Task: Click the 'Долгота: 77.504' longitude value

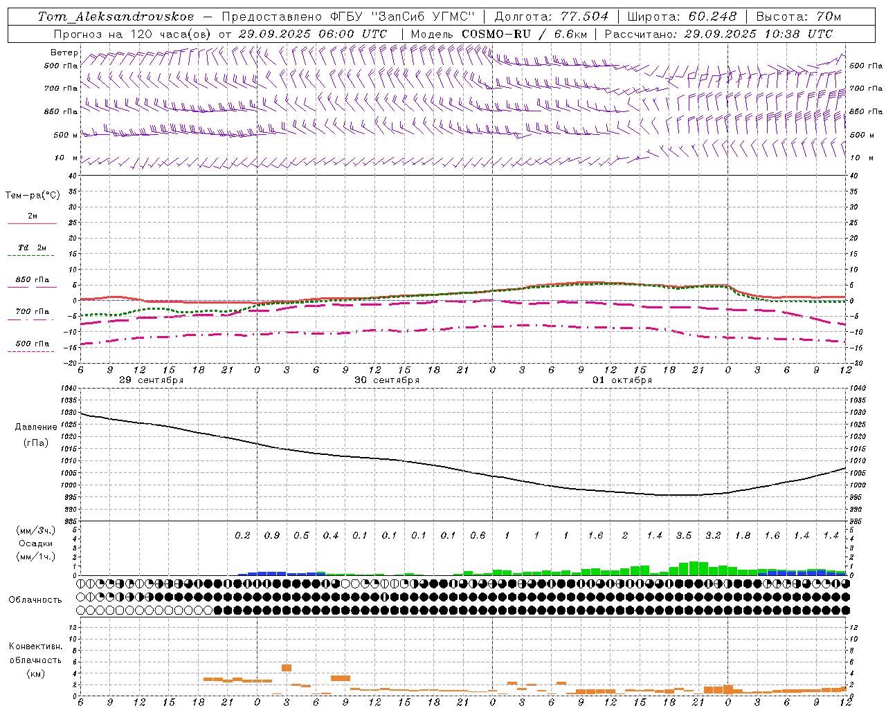Action: pyautogui.click(x=552, y=17)
